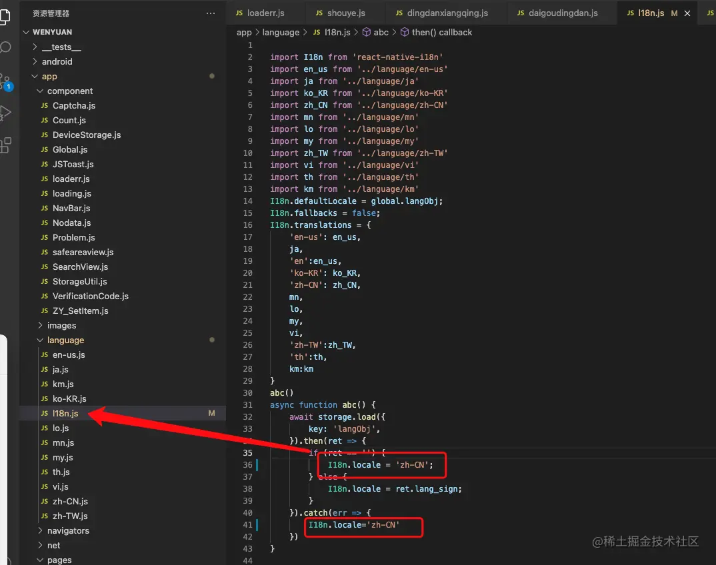
Task: Open the Search activity bar icon
Action: [x=5, y=47]
